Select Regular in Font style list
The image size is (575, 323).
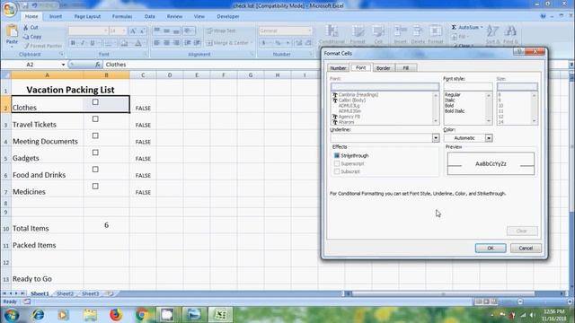click(x=452, y=95)
